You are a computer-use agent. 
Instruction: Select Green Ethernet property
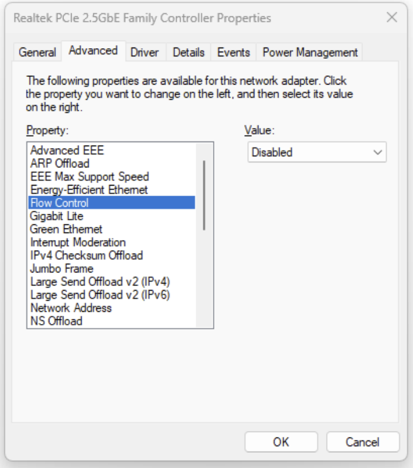point(112,229)
